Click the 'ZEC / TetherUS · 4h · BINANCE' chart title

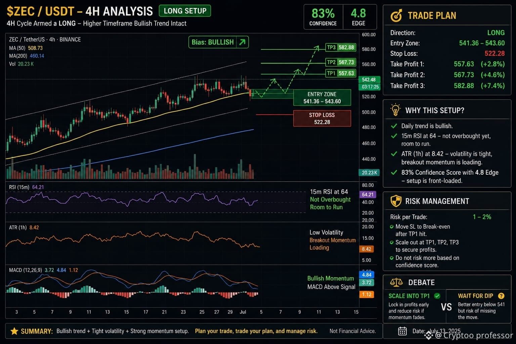45,39
